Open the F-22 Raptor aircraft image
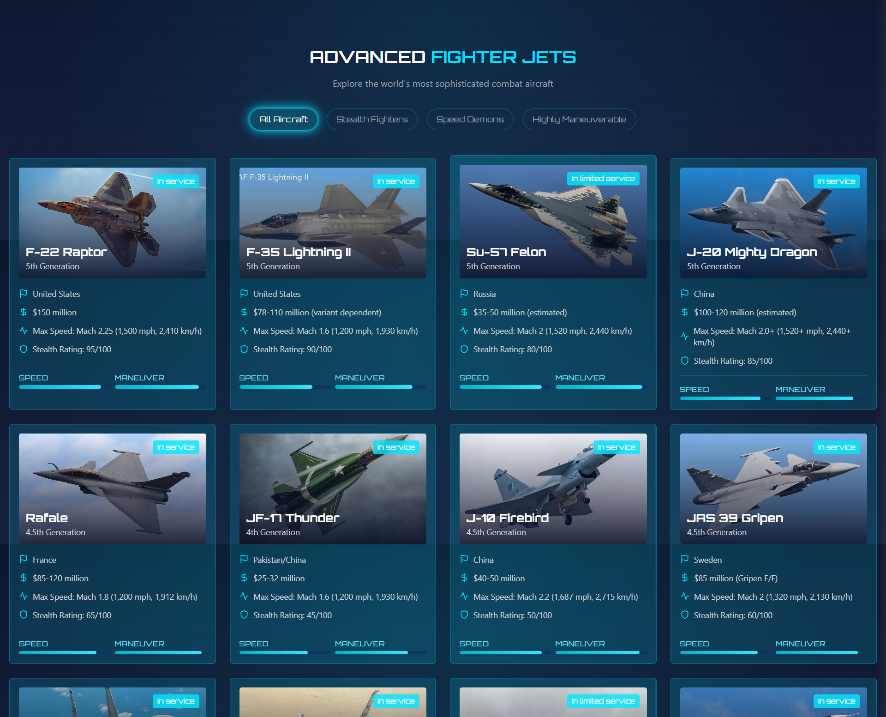Viewport: 886px width, 717px height. (113, 223)
